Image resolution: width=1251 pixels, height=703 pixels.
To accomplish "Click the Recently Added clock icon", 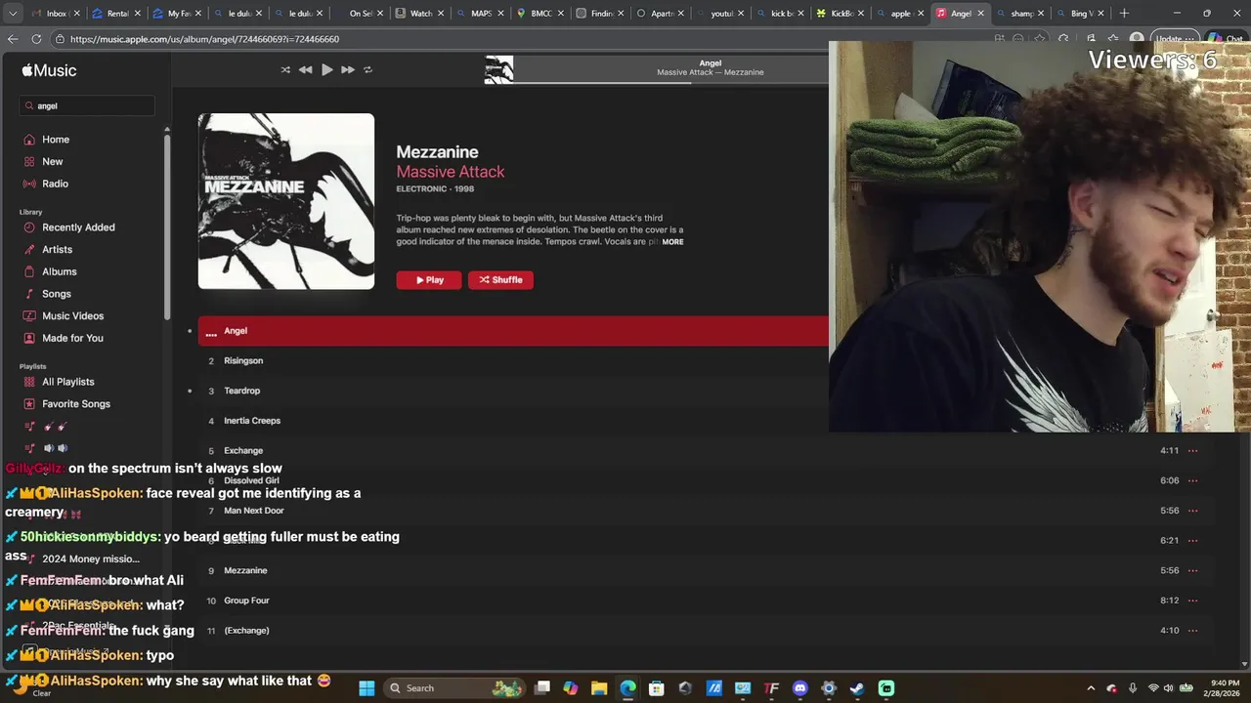I will [x=29, y=227].
